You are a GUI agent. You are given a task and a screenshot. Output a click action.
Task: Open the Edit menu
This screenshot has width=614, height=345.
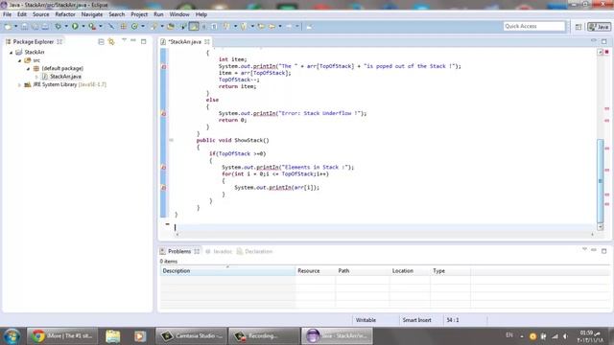coord(22,14)
